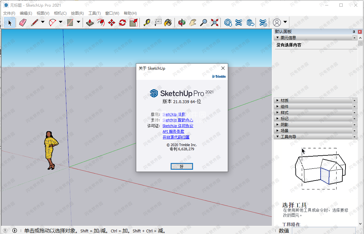Select the Pan hand tool
The image size is (364, 234).
(x=193, y=23)
